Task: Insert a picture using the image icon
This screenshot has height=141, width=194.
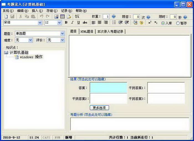Action: [x=56, y=17]
